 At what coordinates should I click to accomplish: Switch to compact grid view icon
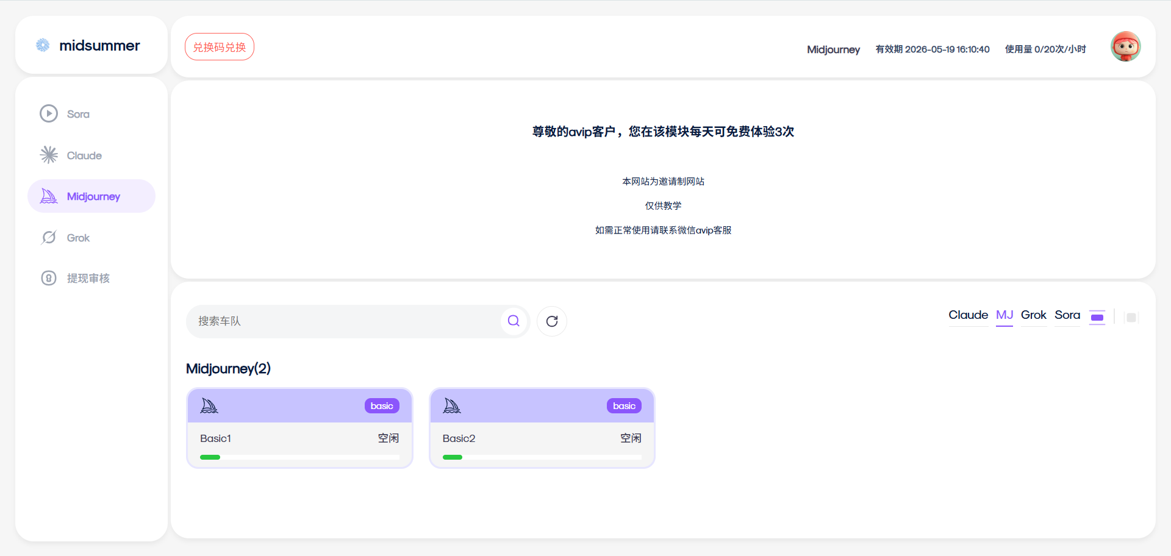[x=1131, y=318]
